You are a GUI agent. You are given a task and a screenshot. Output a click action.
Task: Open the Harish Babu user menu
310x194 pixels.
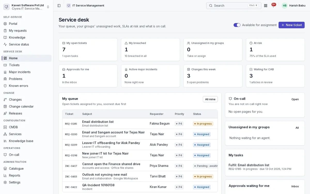tap(294, 5)
